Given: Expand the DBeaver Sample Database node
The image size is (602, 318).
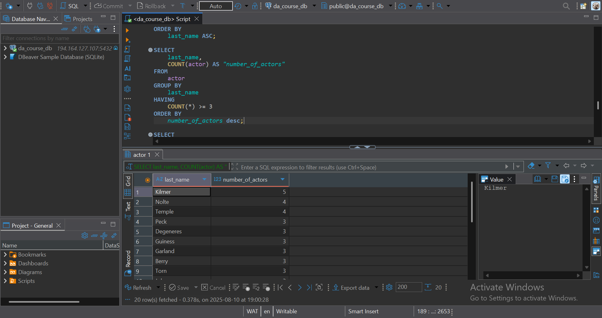Looking at the screenshot, I should click(5, 57).
